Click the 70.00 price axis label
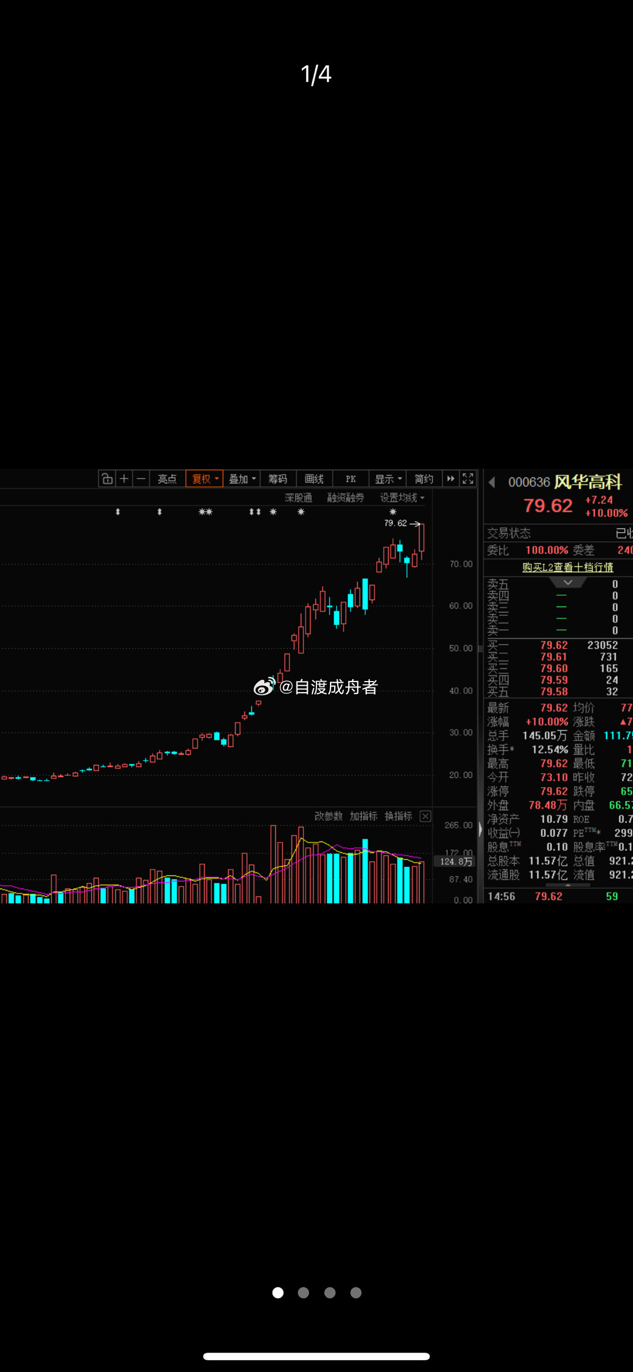This screenshot has height=1372, width=633. pos(461,564)
